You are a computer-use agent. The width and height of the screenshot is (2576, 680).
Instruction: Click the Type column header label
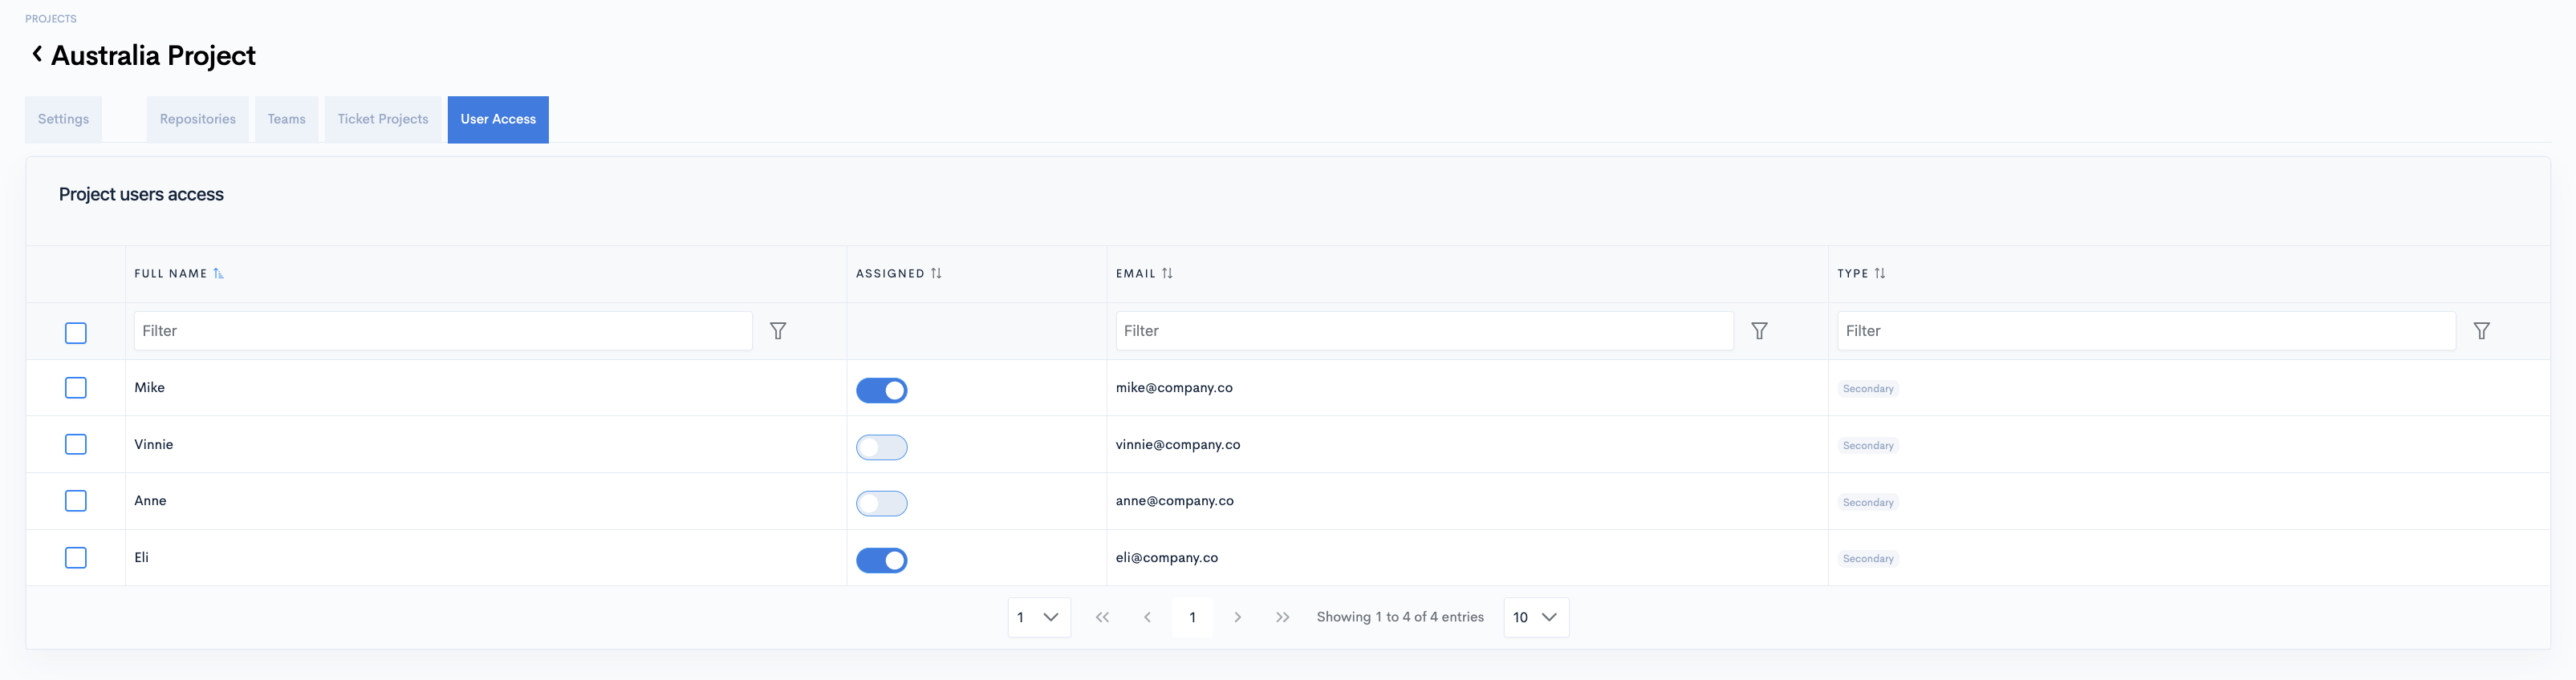click(1853, 273)
